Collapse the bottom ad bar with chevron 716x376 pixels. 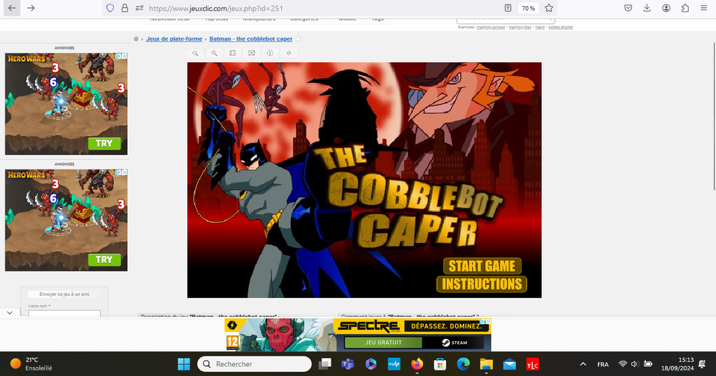click(x=10, y=313)
